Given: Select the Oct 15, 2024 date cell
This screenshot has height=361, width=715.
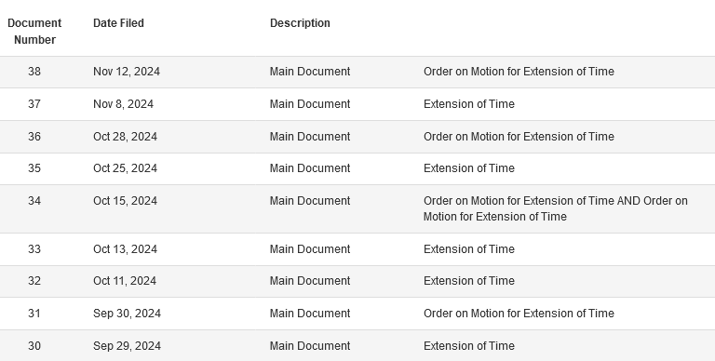Looking at the screenshot, I should tap(125, 201).
